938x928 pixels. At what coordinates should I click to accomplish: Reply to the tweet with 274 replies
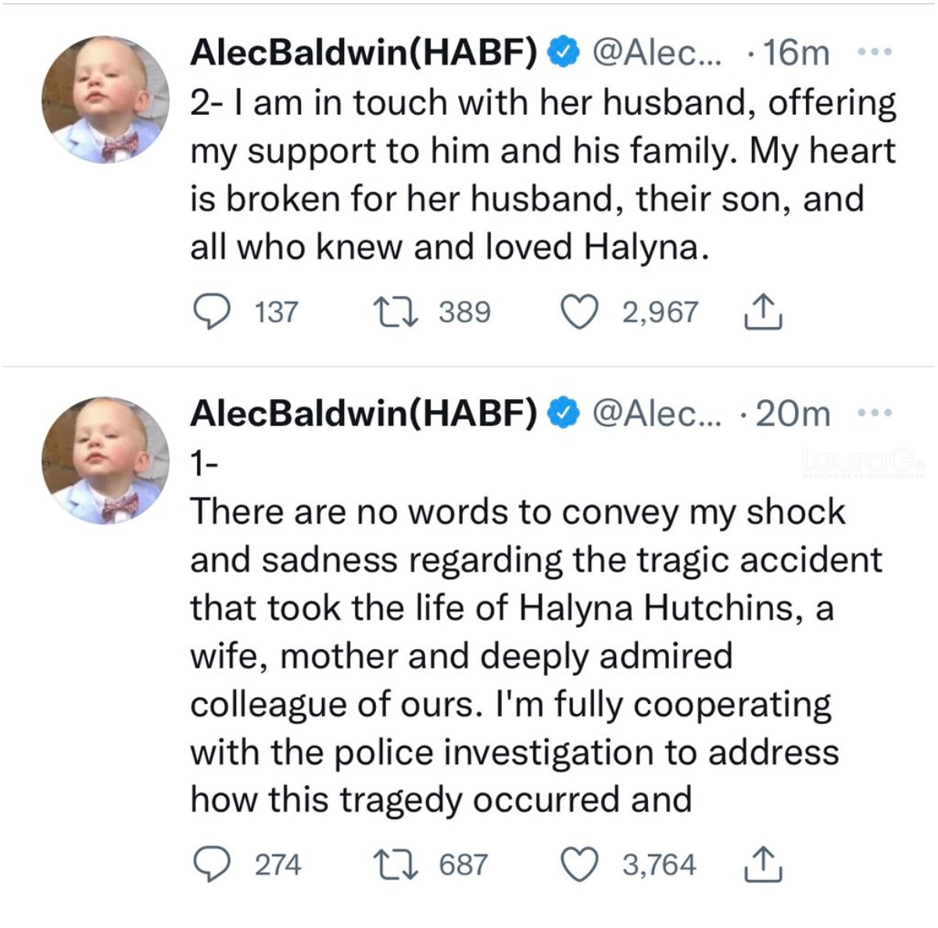pos(211,865)
